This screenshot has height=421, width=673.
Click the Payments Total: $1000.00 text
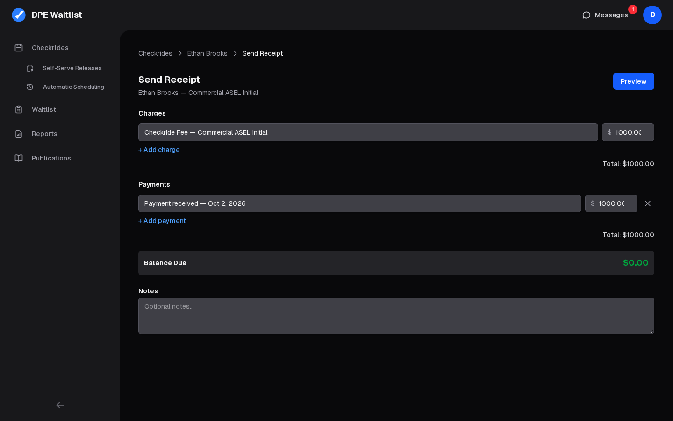(628, 235)
